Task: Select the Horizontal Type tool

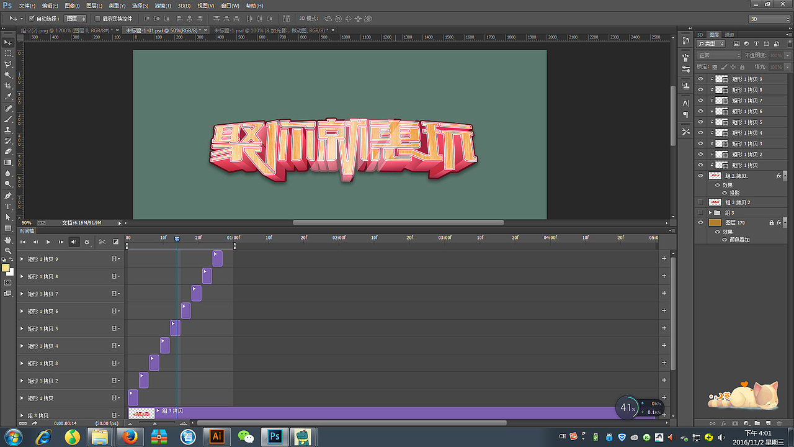Action: coord(8,206)
